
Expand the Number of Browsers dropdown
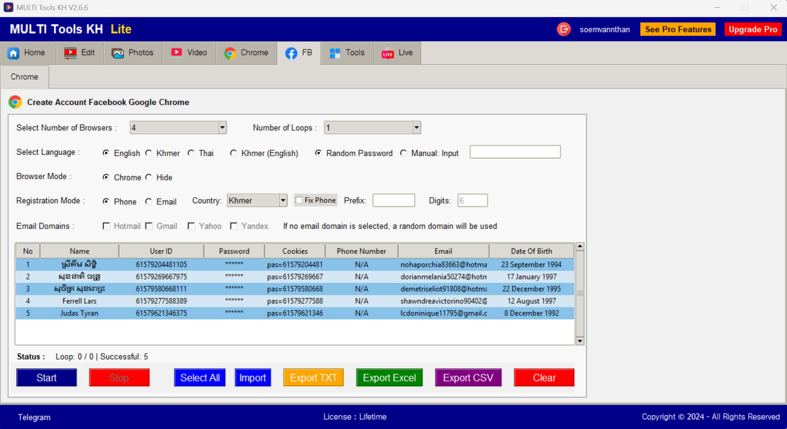click(x=222, y=128)
